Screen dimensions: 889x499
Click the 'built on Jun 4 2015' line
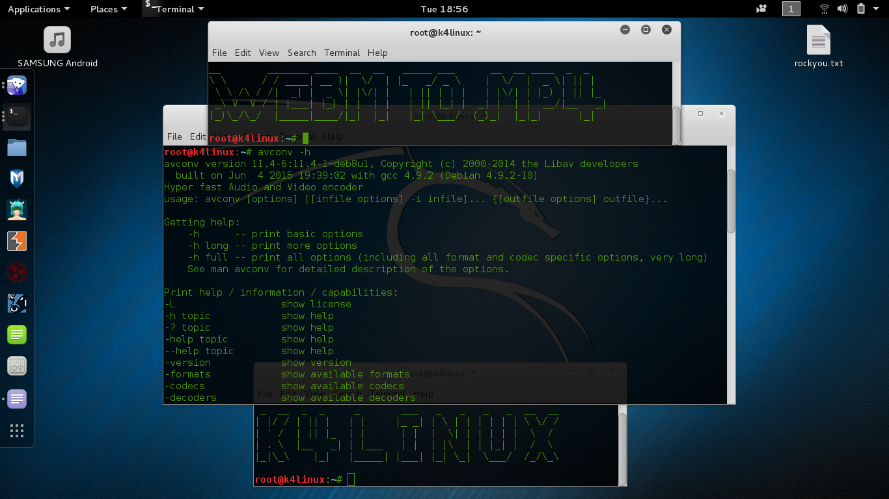[357, 175]
